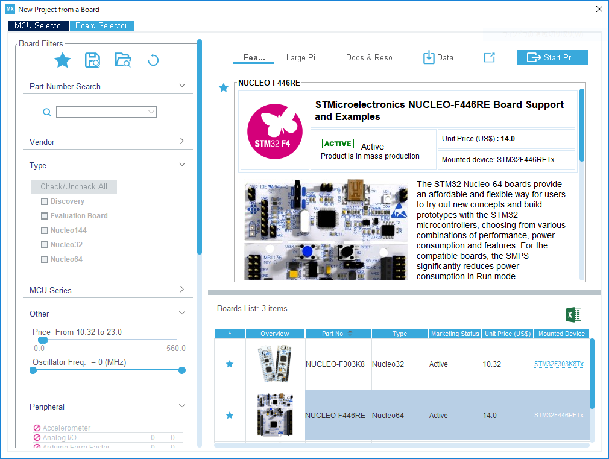Image resolution: width=609 pixels, height=459 pixels.
Task: Click the save search filter icon
Action: click(x=92, y=60)
